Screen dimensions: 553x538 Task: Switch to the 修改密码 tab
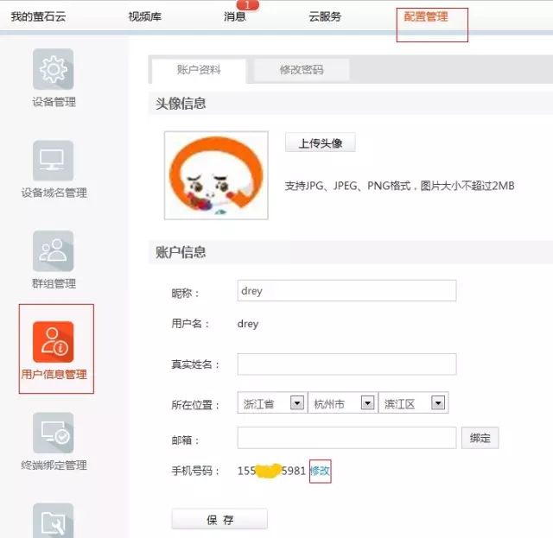[x=301, y=70]
